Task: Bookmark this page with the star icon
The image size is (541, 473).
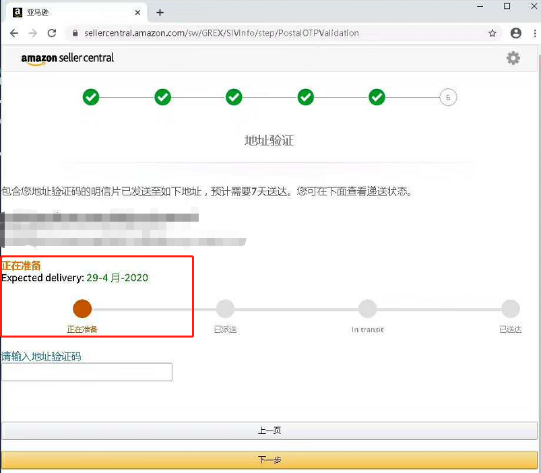Action: (492, 33)
